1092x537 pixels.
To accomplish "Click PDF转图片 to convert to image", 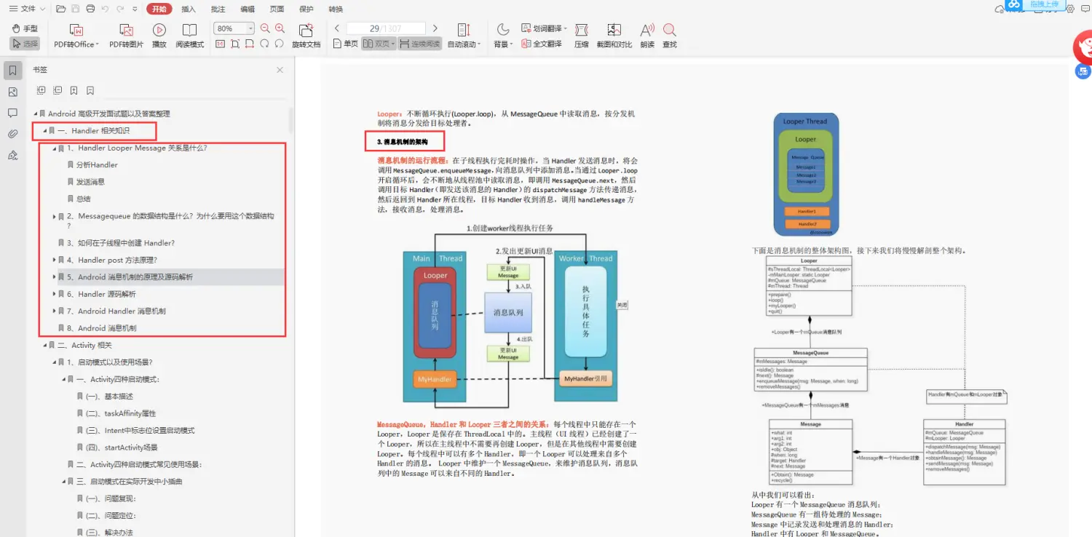I will (126, 36).
